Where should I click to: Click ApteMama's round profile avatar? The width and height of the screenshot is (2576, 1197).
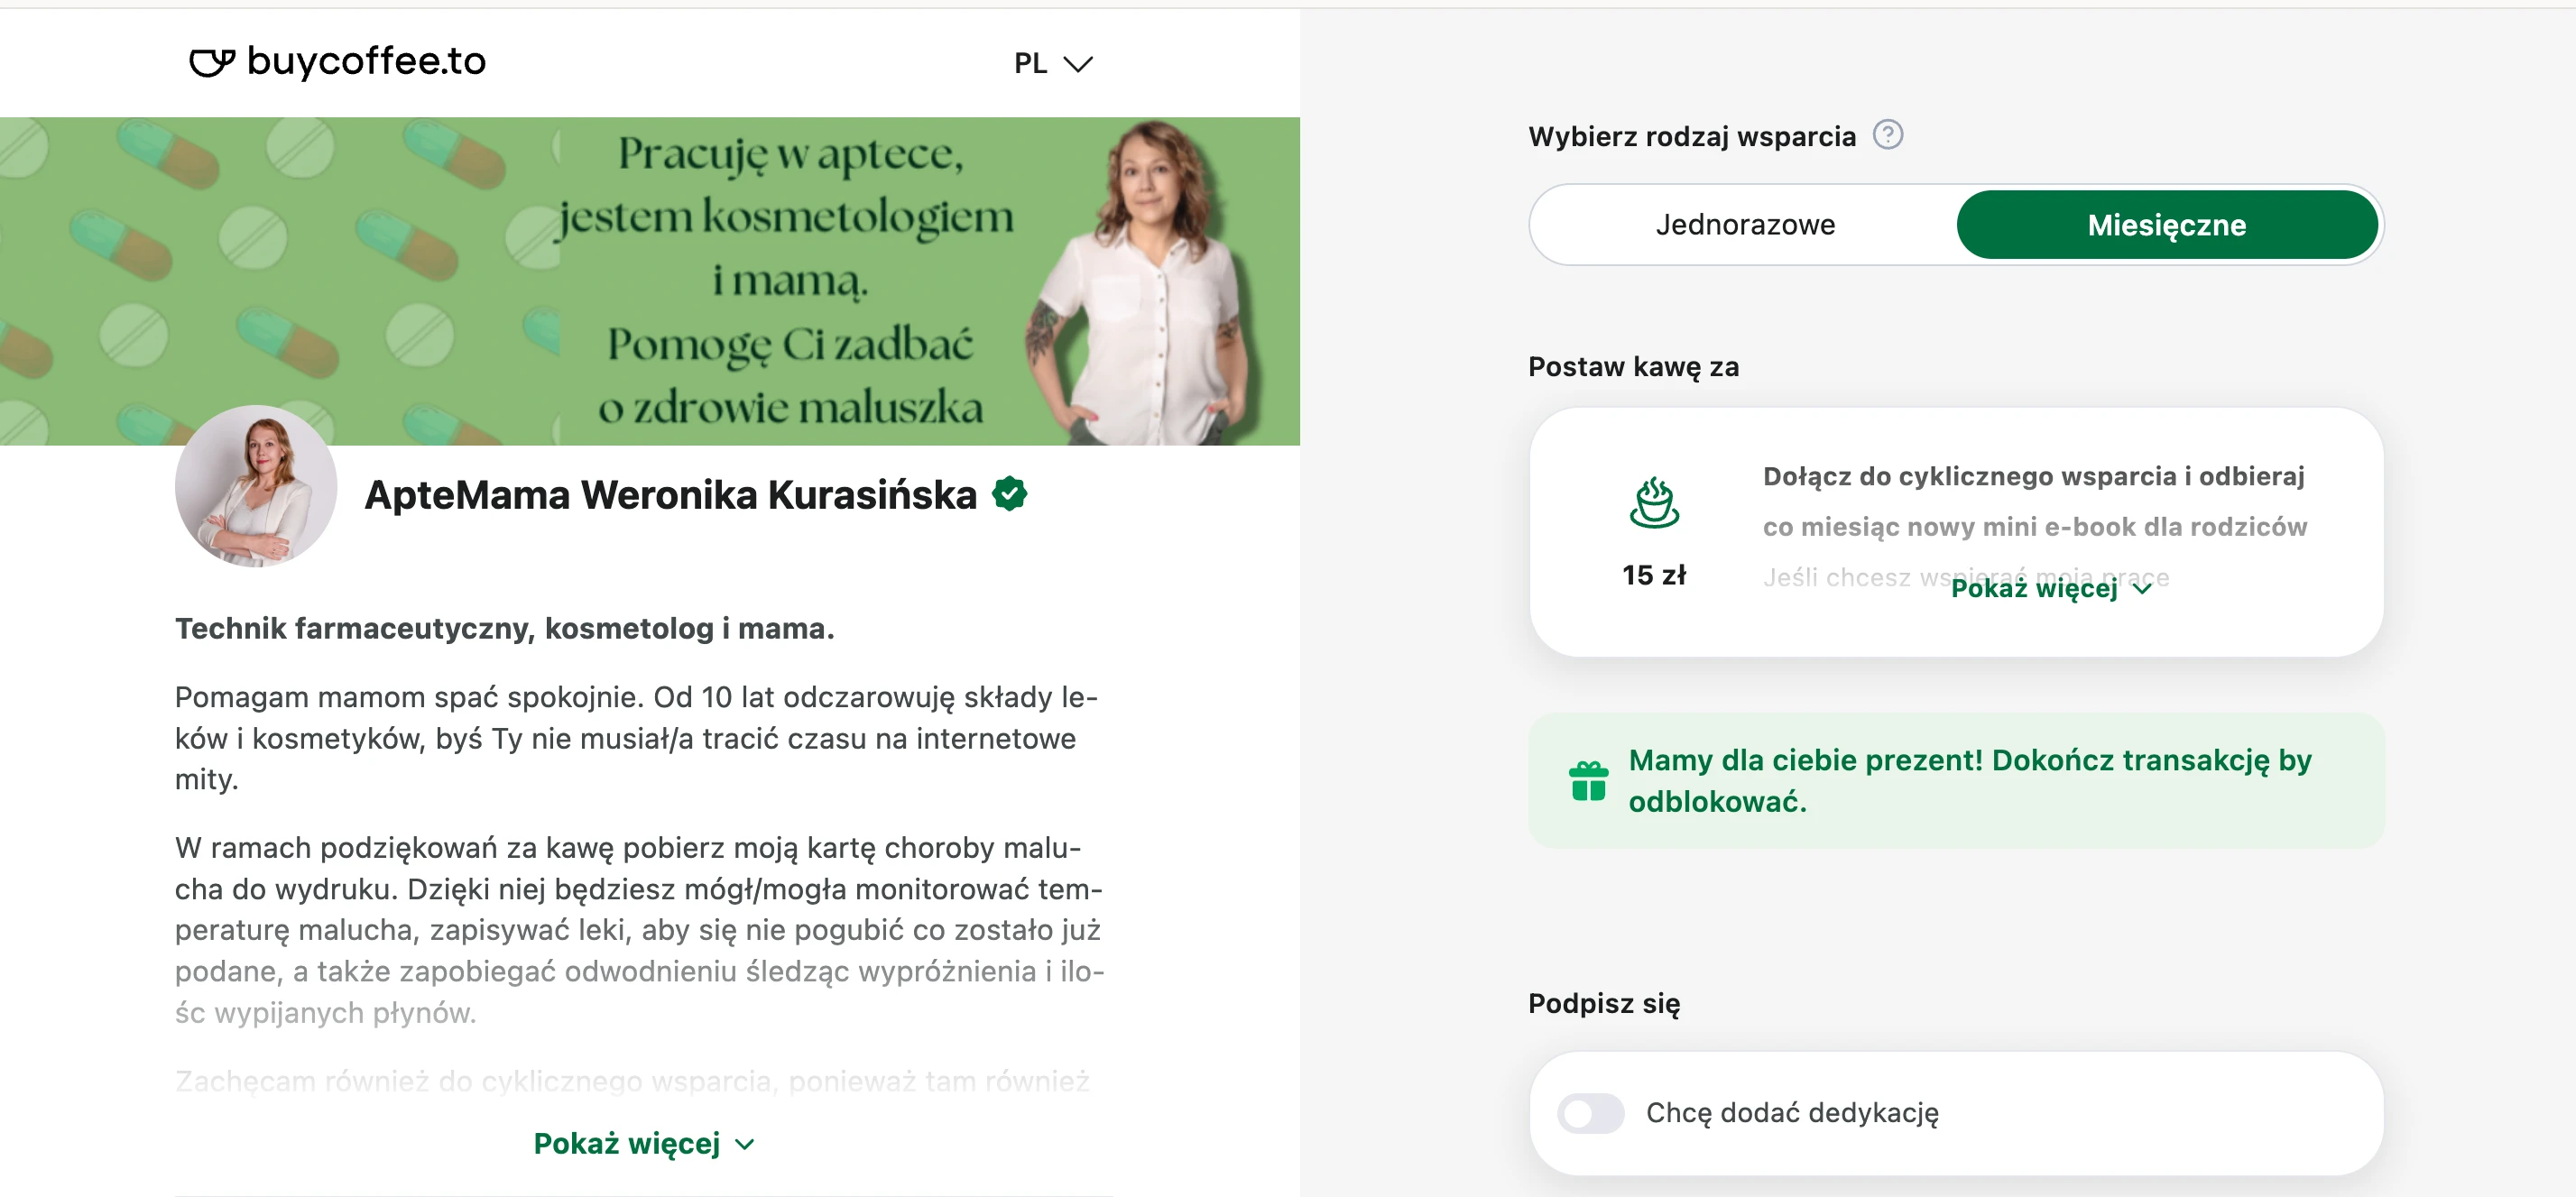256,486
